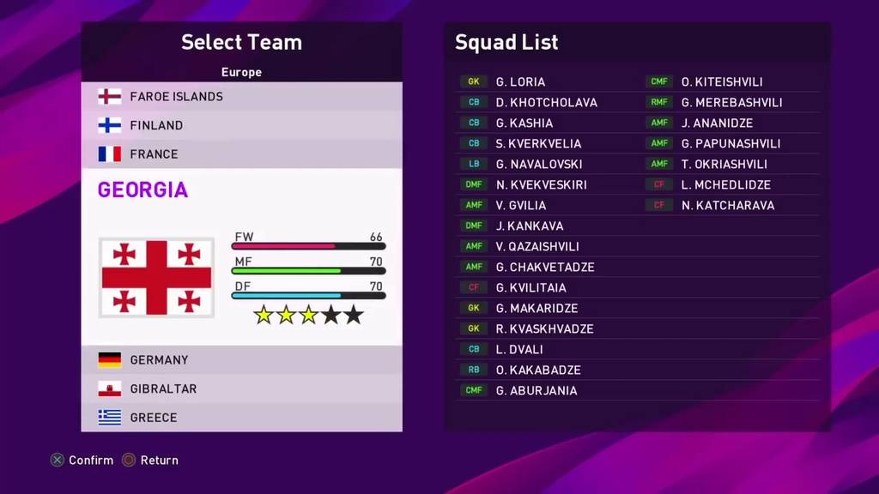
Task: Click the red CF badge beside G. Kvilitaia
Action: (474, 288)
